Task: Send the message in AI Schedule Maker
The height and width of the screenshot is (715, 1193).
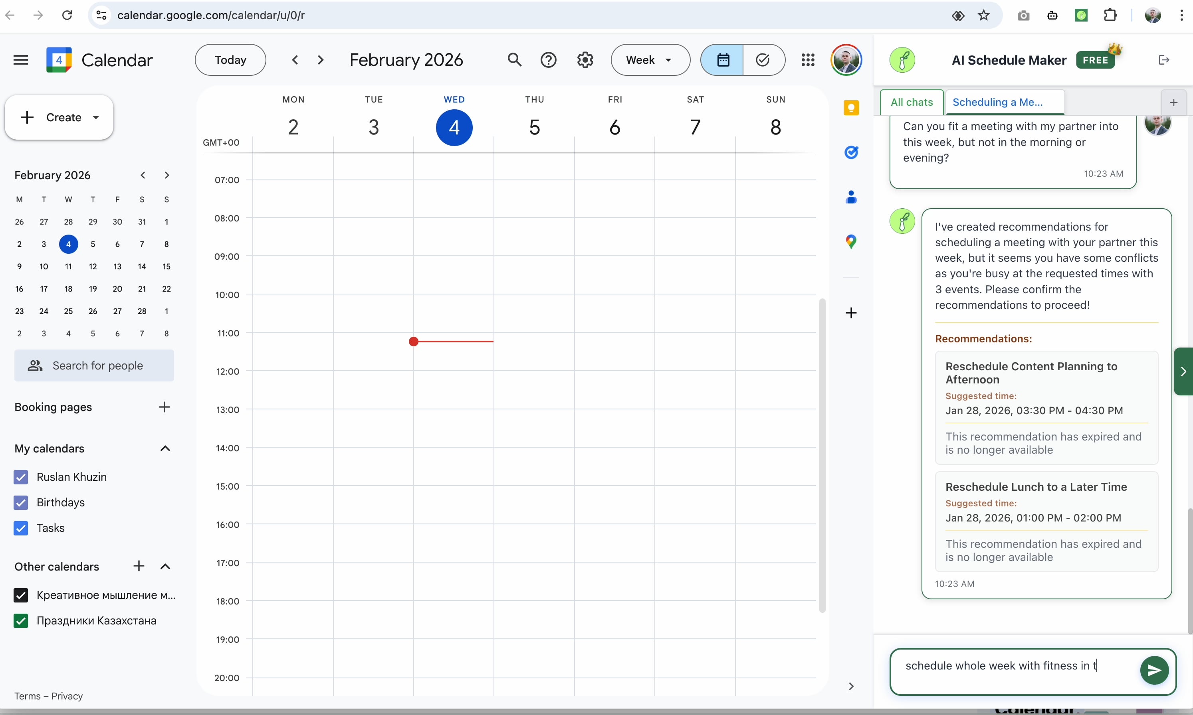Action: [x=1154, y=670]
